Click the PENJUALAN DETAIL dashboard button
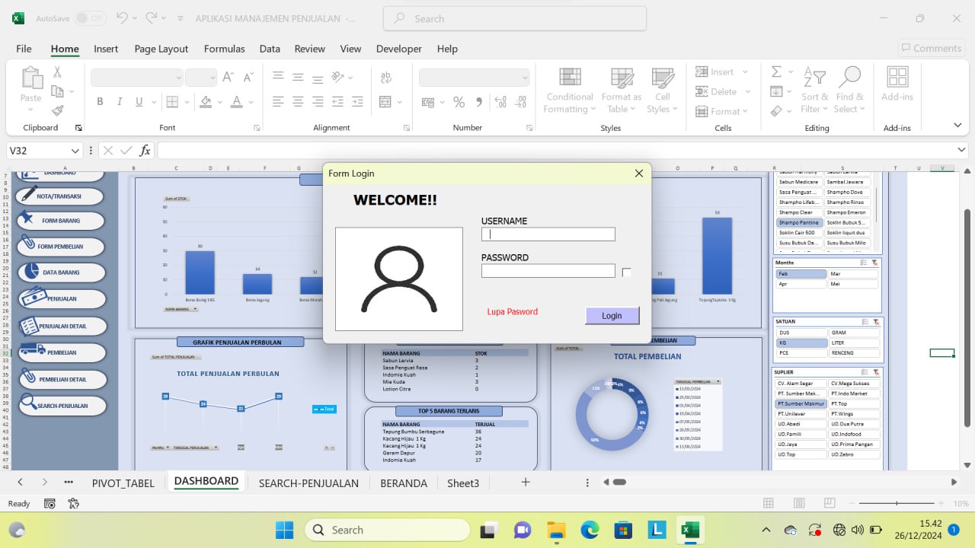Screen dimensions: 975x548 click(x=62, y=326)
